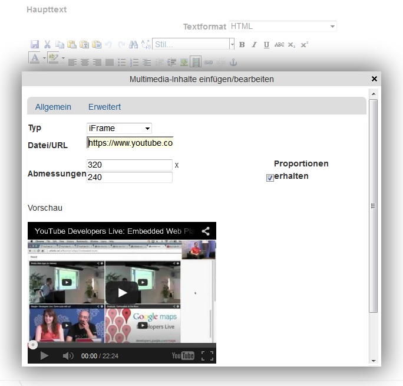This screenshot has width=403, height=386.
Task: Click the Datei/URL input field
Action: pos(130,143)
